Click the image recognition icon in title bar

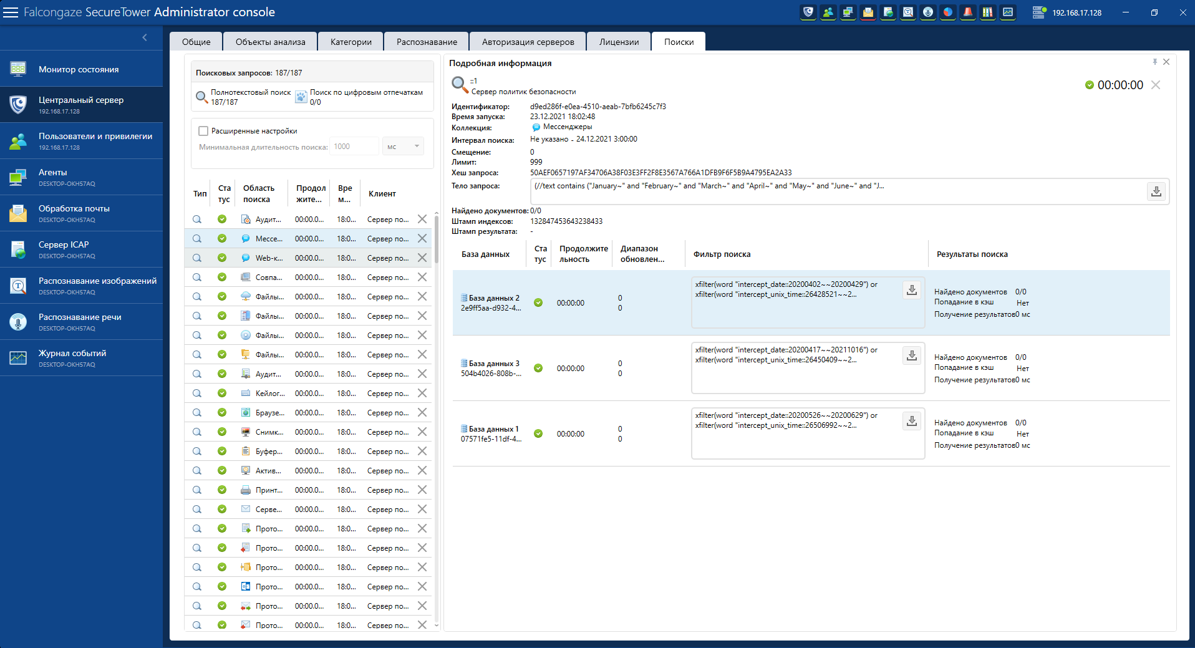click(908, 12)
